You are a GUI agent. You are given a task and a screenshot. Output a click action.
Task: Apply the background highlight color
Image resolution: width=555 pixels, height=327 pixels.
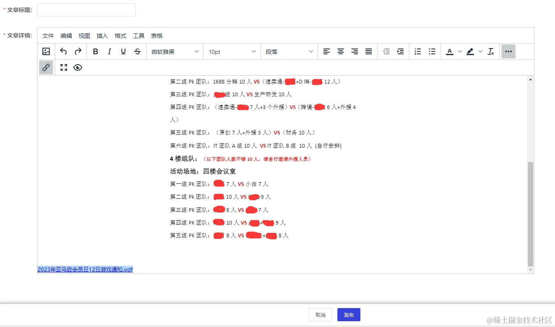(x=470, y=51)
